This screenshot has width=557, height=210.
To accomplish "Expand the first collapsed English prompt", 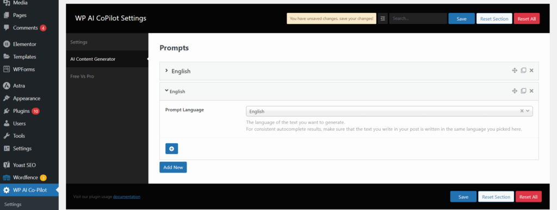I will pos(166,71).
